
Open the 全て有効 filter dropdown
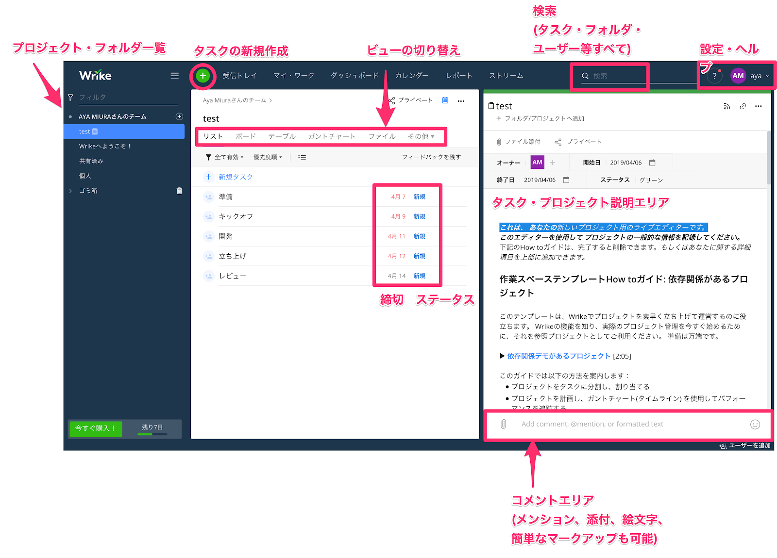[224, 157]
